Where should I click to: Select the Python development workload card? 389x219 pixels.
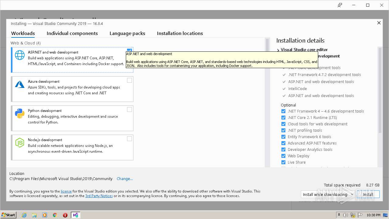tap(72, 118)
